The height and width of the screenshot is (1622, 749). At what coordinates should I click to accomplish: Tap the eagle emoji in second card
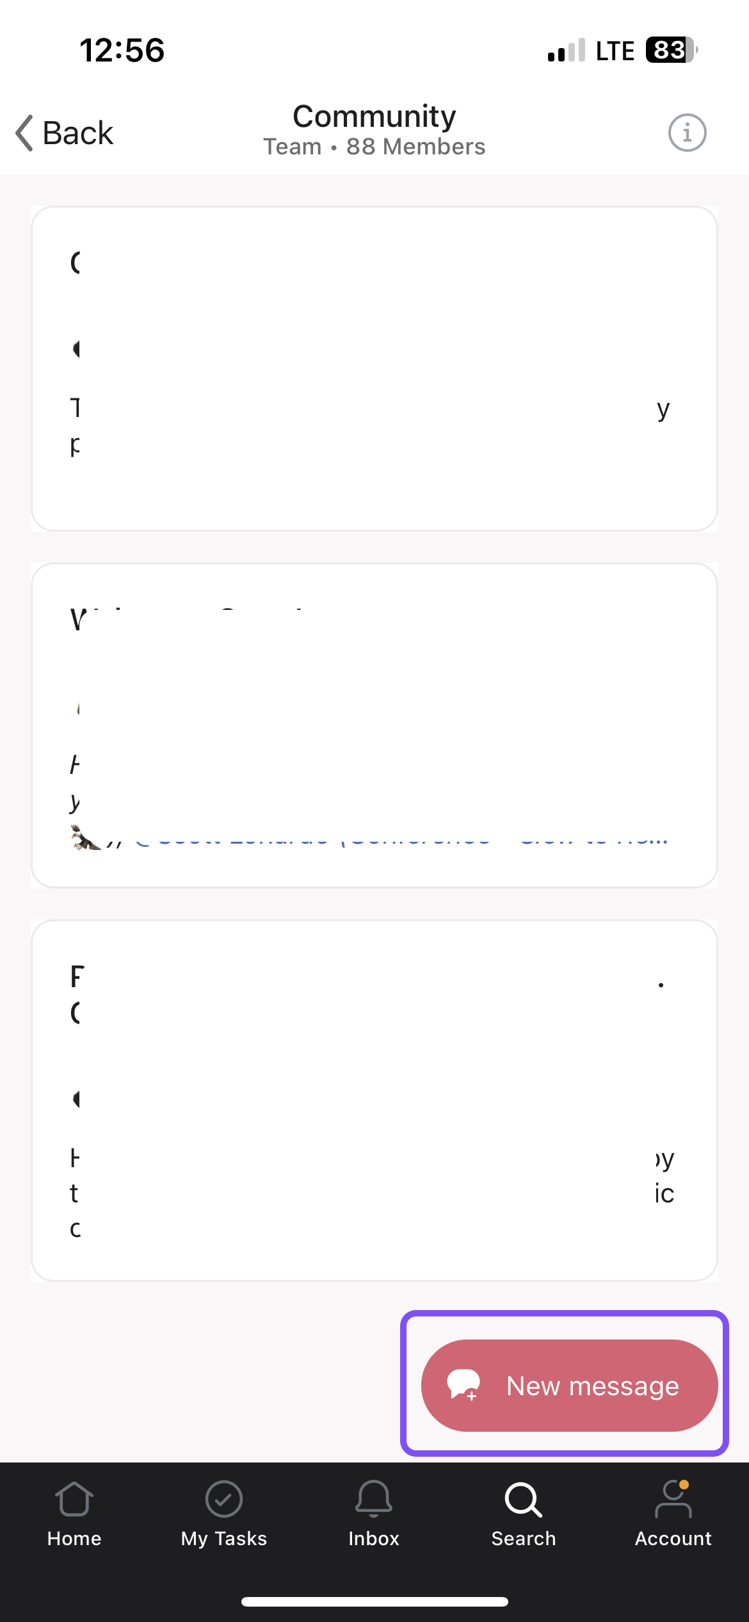point(85,837)
